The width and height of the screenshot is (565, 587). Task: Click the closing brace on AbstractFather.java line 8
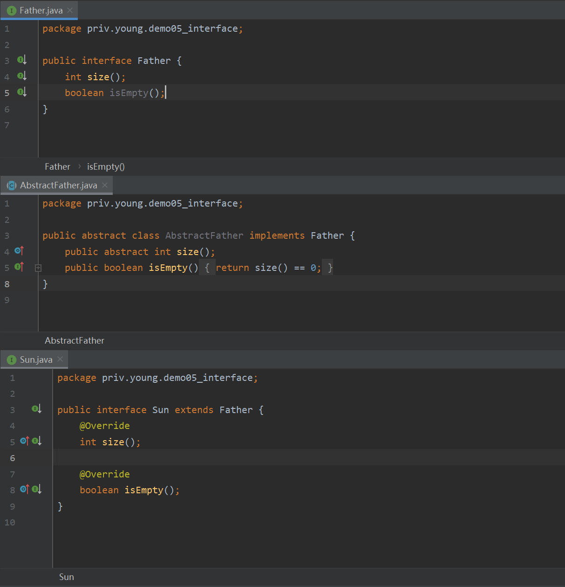click(45, 284)
